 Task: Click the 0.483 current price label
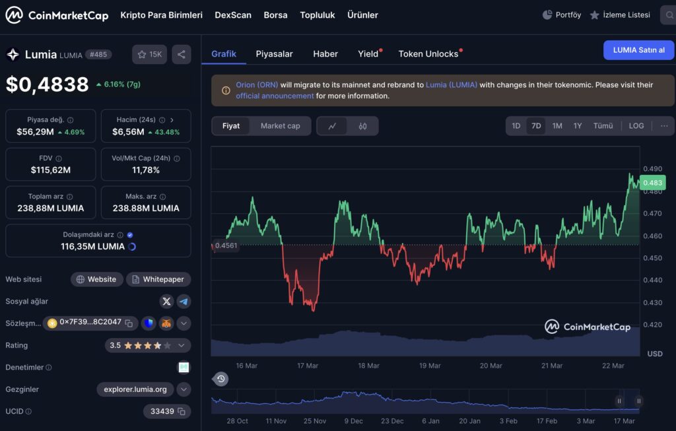(x=652, y=183)
